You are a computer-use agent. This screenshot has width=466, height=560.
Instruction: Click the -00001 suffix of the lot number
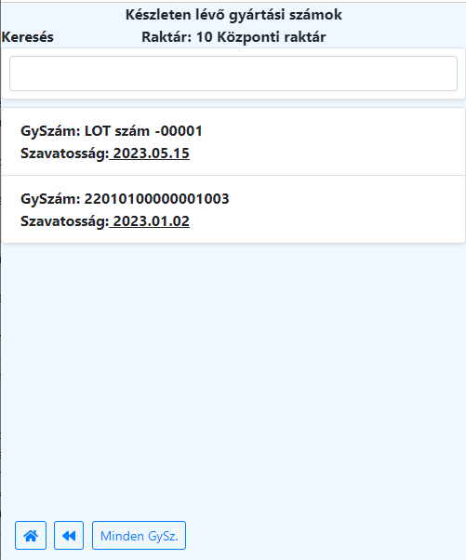click(x=179, y=131)
